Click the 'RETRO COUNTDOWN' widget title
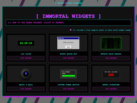Viewport: 137px width, 103px height. click(x=111, y=85)
